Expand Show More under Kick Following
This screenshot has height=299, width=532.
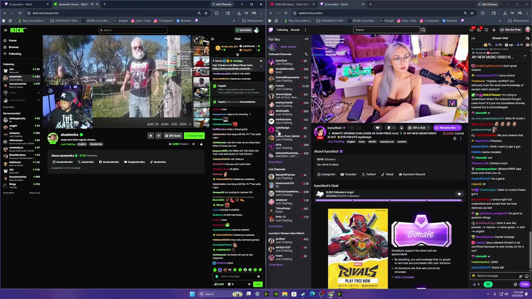point(9,107)
